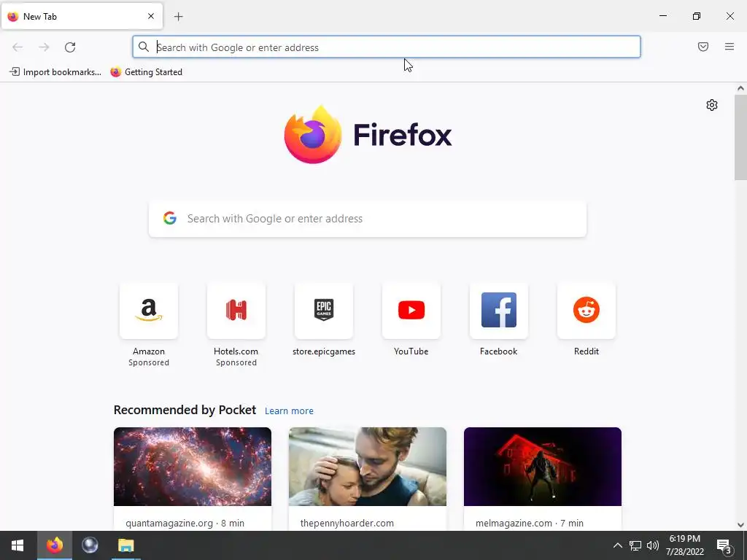Open the Save to Pocket button
Image resolution: width=747 pixels, height=560 pixels.
coord(703,47)
